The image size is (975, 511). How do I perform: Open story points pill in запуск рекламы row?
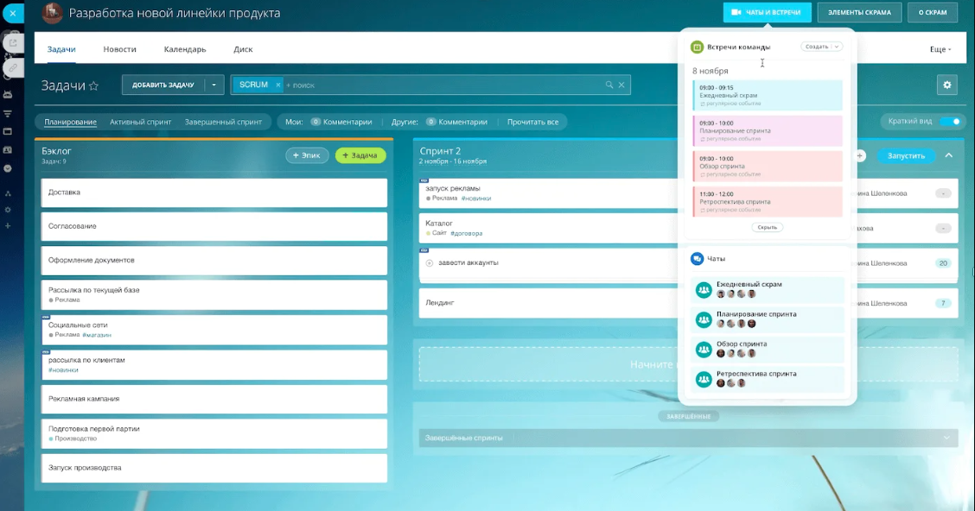(943, 193)
